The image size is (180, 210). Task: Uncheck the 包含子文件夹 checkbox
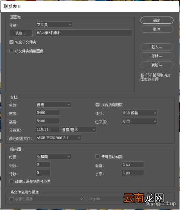11,42
